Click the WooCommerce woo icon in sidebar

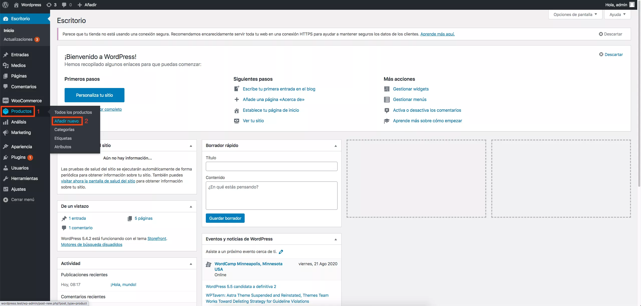coord(6,100)
